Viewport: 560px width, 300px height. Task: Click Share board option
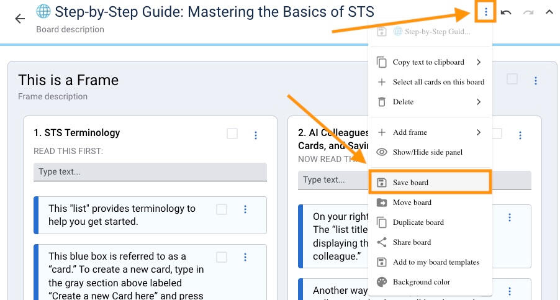click(412, 242)
